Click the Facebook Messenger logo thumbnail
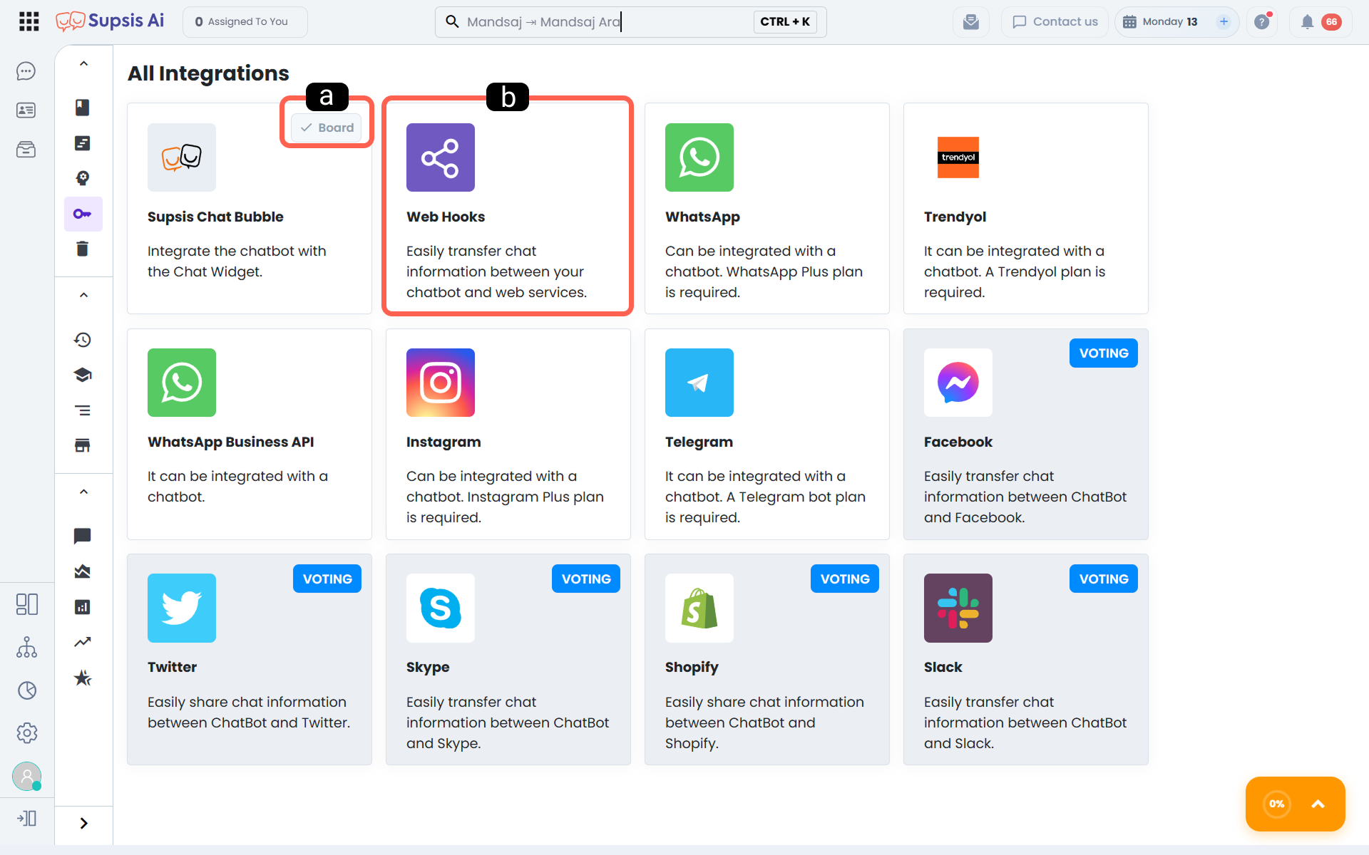Screen dimensions: 1369x855 pos(958,383)
